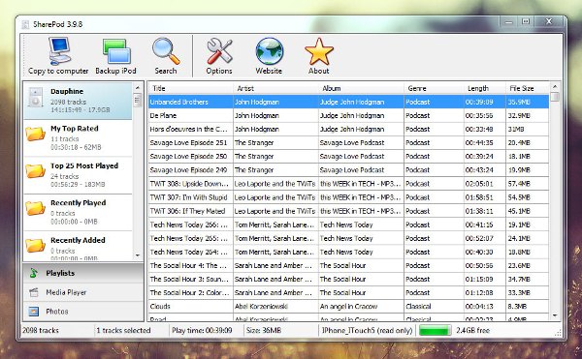Visit the Website globe icon
The height and width of the screenshot is (359, 582).
click(x=269, y=56)
